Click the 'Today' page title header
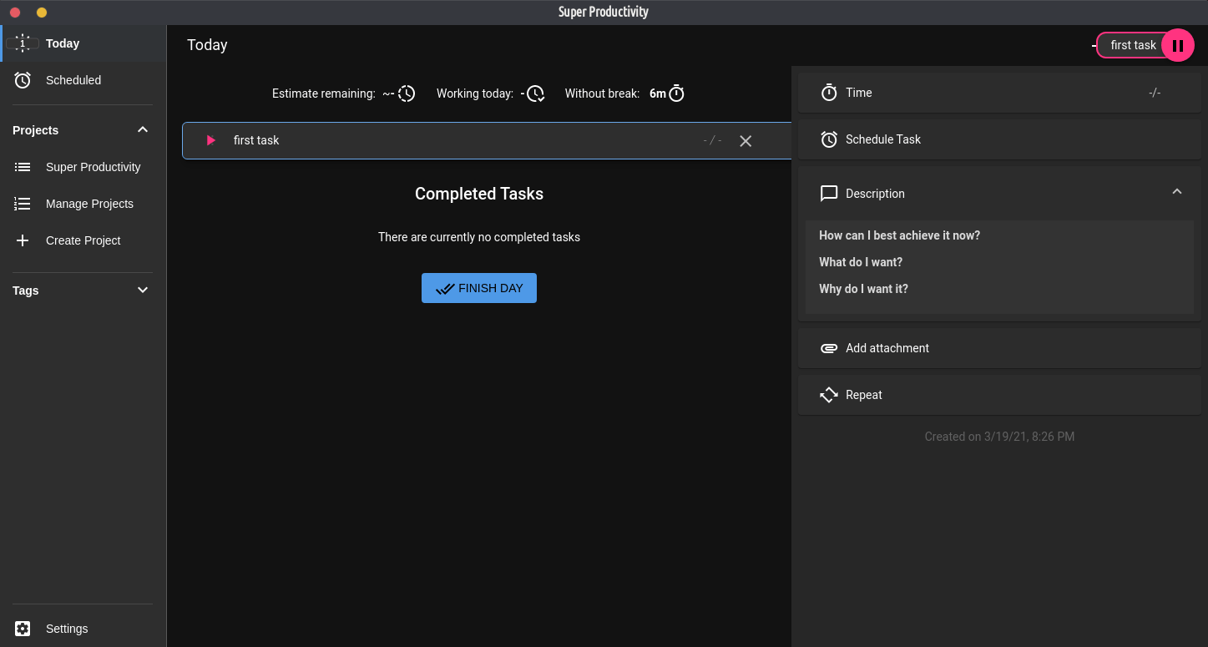 (207, 45)
